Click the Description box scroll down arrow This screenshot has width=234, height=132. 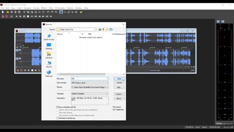[x=107, y=103]
